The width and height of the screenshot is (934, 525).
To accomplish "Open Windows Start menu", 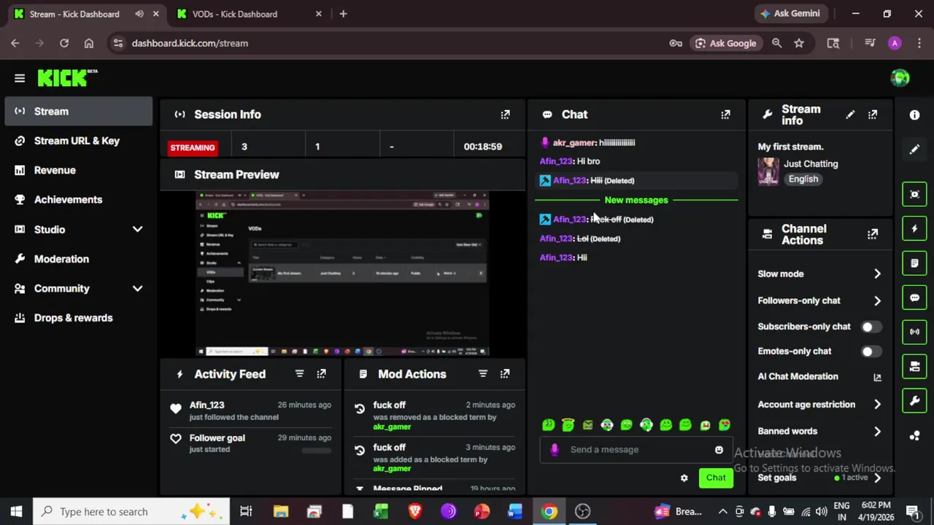I will pos(16,512).
